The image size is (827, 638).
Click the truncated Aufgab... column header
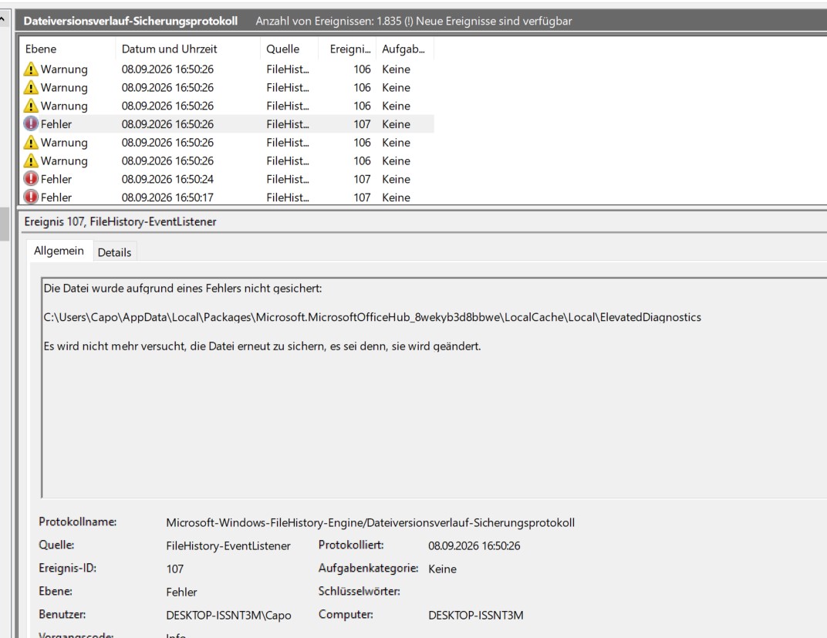pyautogui.click(x=404, y=49)
